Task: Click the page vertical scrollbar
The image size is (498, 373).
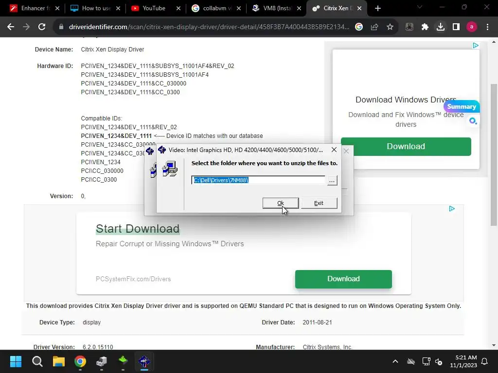Action: tap(494, 155)
